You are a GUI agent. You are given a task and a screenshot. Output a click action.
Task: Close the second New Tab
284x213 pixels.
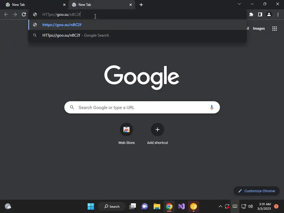point(131,5)
